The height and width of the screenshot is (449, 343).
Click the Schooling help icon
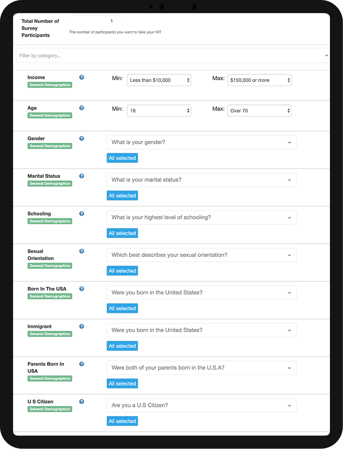click(x=81, y=213)
